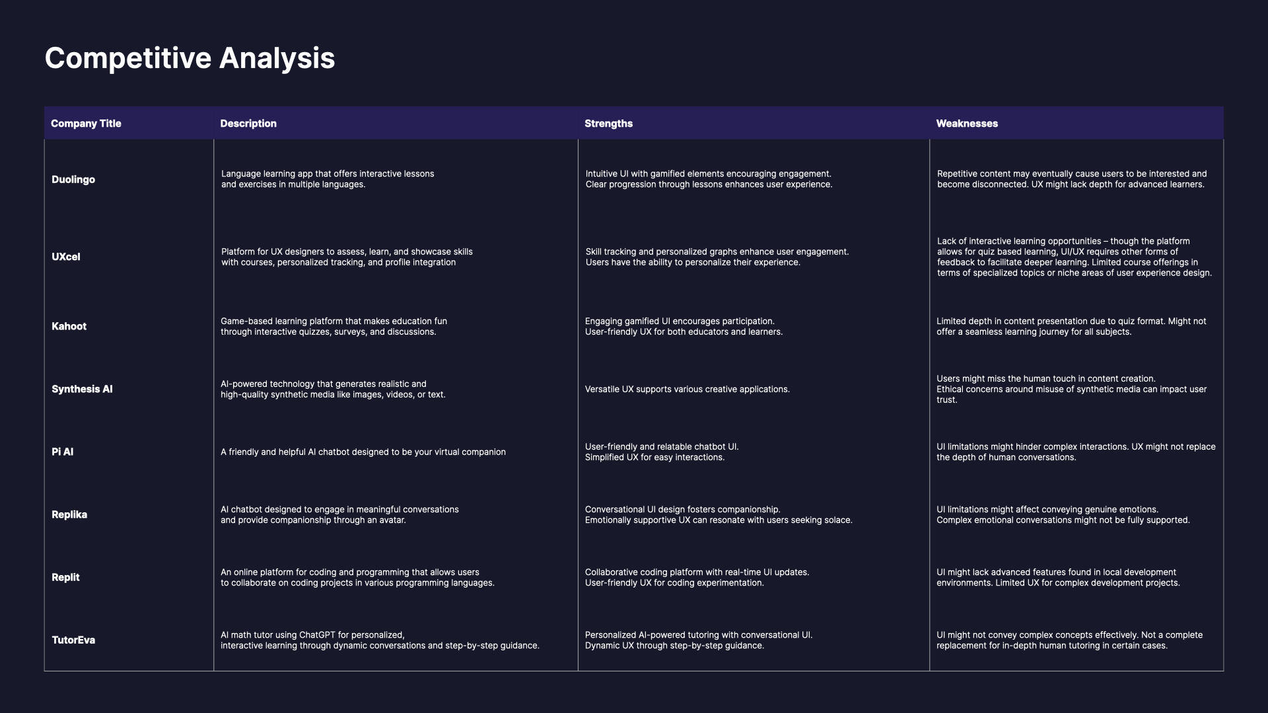Click Pi AI's friendly chatbot description

363,452
